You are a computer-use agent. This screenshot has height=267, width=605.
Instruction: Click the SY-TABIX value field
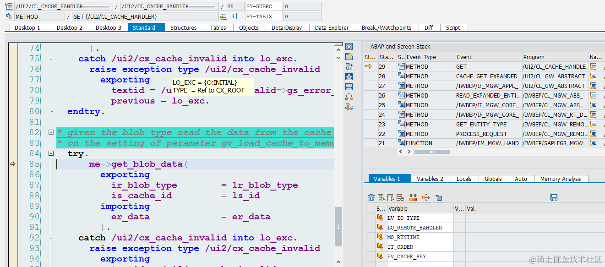click(x=302, y=16)
